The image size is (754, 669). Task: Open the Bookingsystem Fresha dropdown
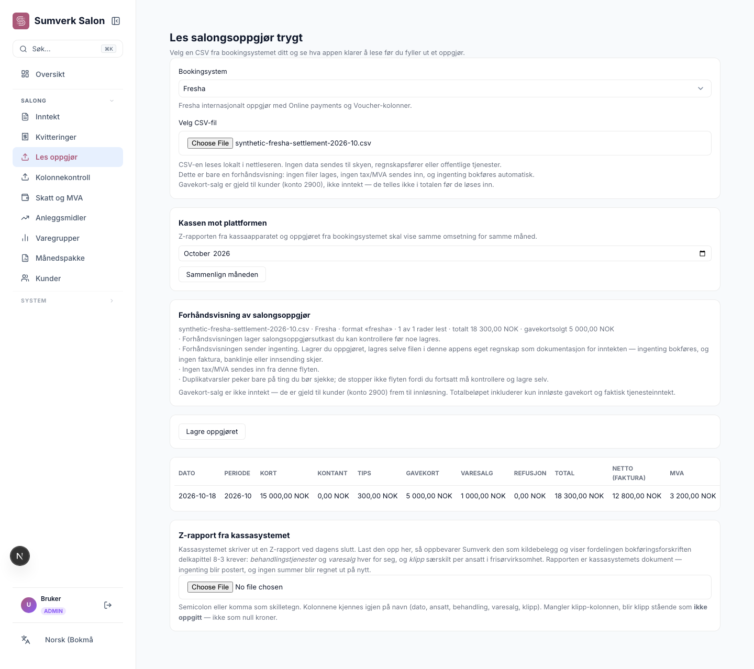445,88
